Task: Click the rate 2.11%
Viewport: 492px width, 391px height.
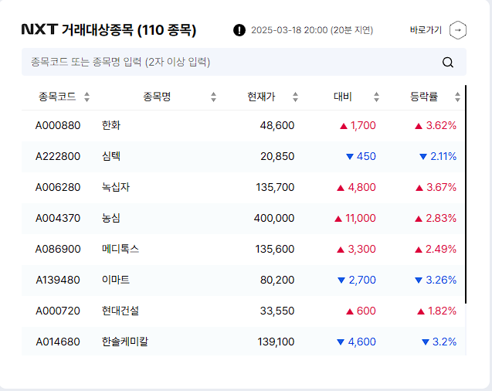Action: coord(443,156)
